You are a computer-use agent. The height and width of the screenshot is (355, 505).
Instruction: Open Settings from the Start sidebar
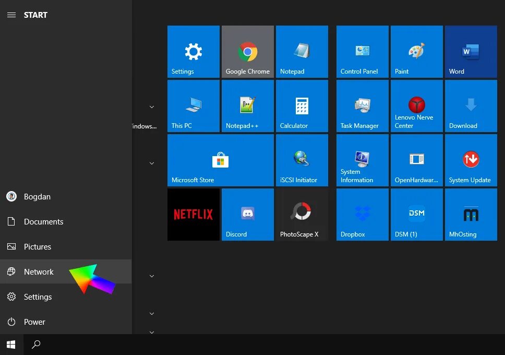point(66,297)
